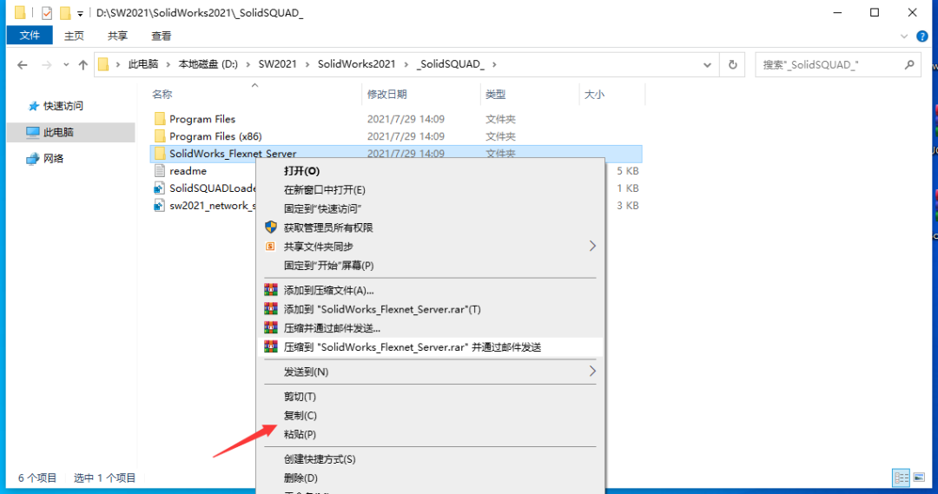
Task: Select the SolidWorks_Flexnet_Server folder icon
Action: tap(160, 153)
